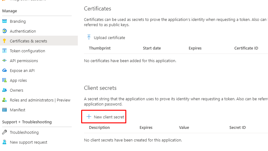The width and height of the screenshot is (268, 151).
Task: Open New support request
Action: click(x=28, y=142)
